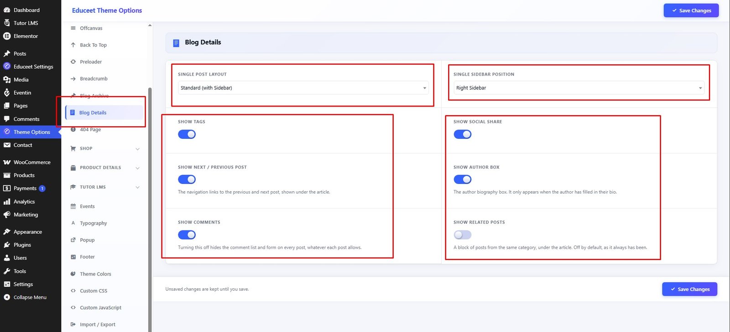Open the Import / Export section
The image size is (730, 332).
[104, 324]
